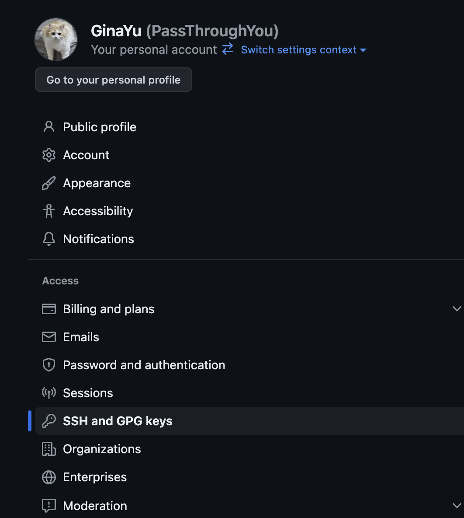464x518 pixels.
Task: Click the key icon for SSH keys
Action: (x=49, y=421)
